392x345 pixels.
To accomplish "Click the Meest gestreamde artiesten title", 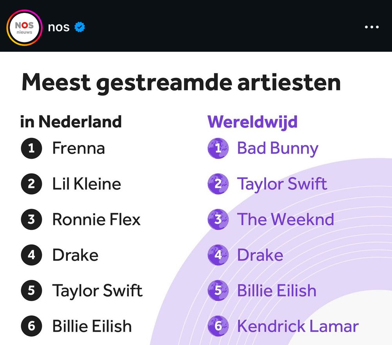I will point(181,83).
